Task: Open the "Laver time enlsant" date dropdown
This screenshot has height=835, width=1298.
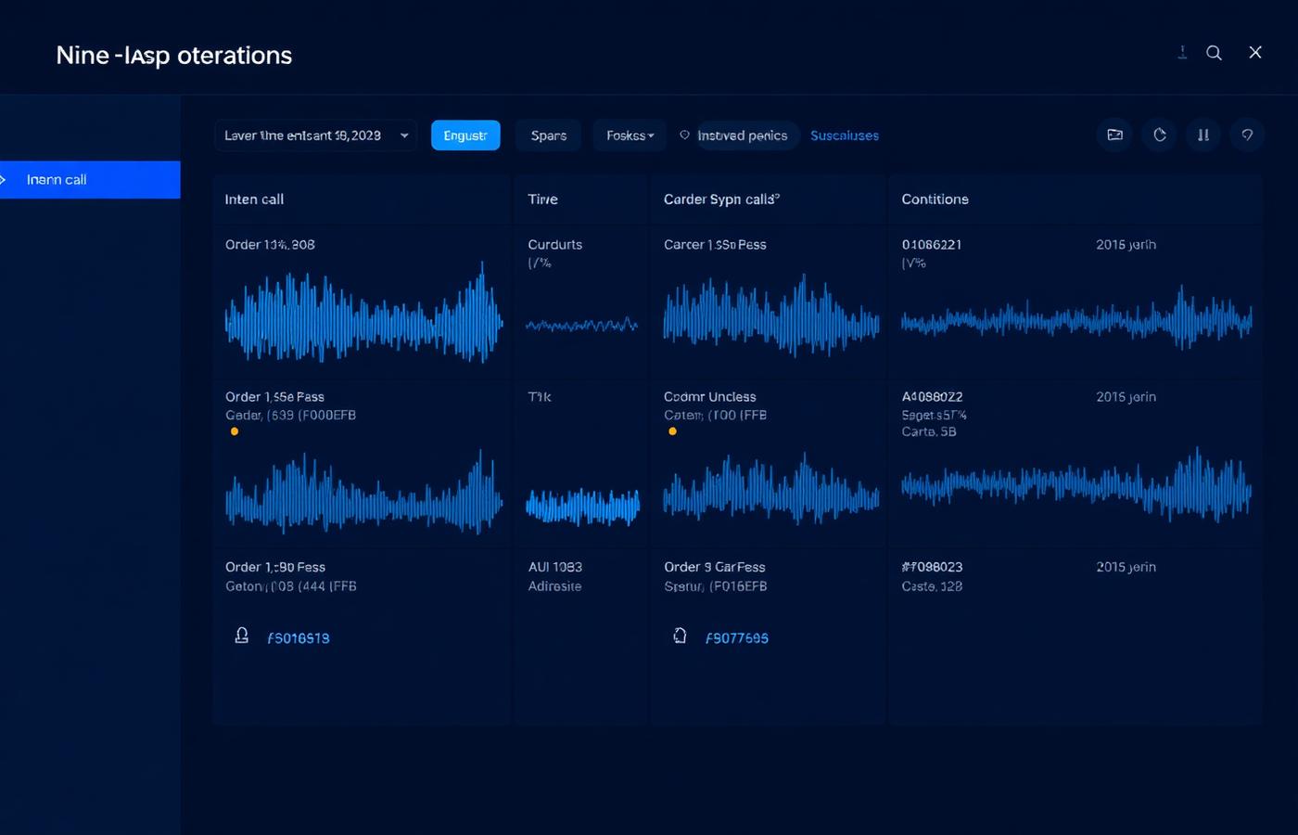Action: (316, 135)
